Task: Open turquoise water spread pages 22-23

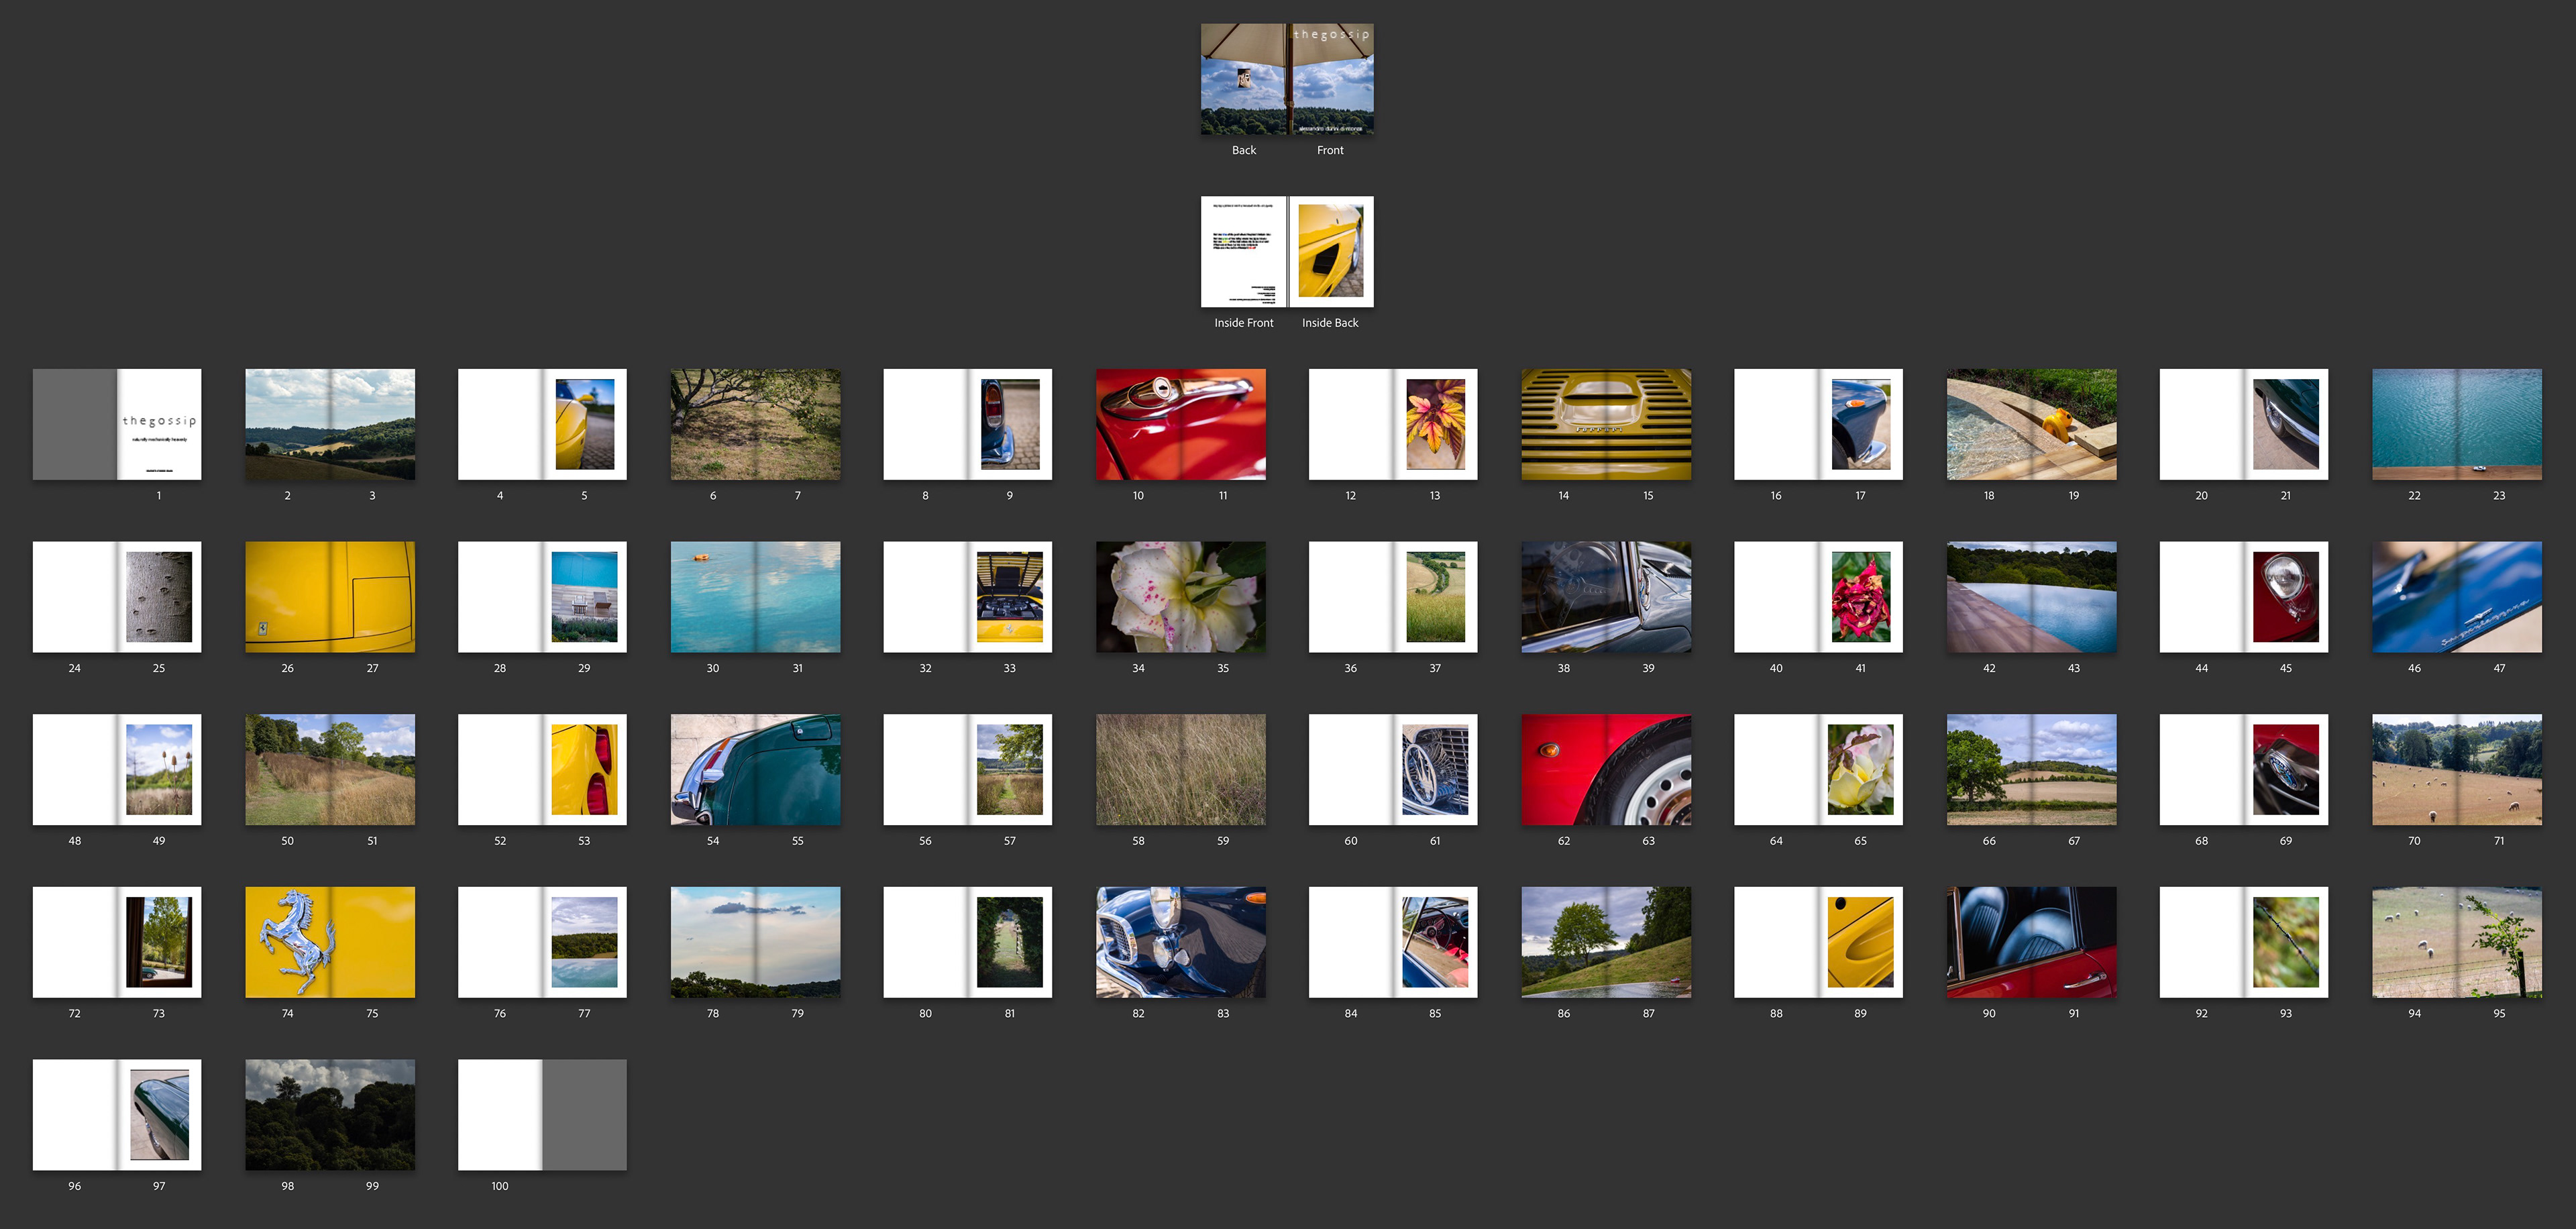Action: [x=2456, y=424]
